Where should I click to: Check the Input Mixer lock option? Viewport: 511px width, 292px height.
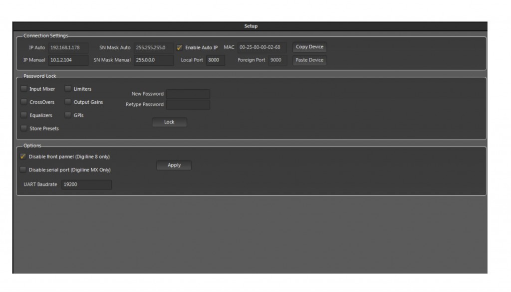[24, 89]
